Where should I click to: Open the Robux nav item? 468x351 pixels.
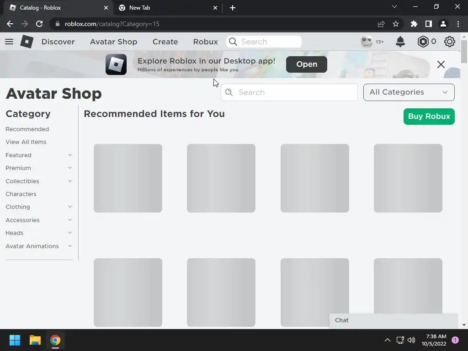coord(205,42)
